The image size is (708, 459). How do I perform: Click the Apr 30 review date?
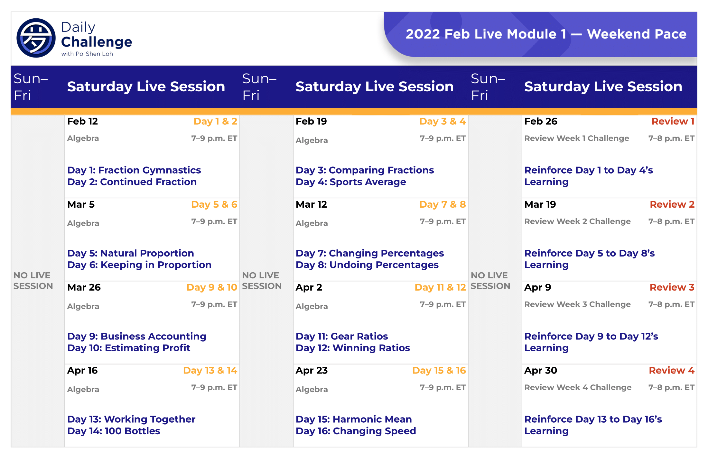[540, 371]
